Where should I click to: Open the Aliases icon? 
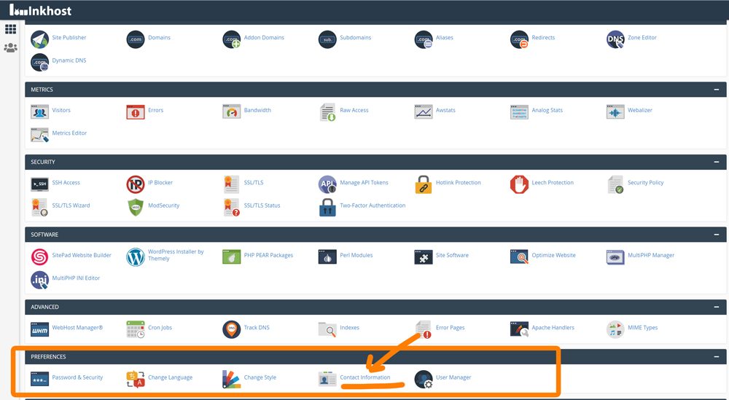[424, 39]
